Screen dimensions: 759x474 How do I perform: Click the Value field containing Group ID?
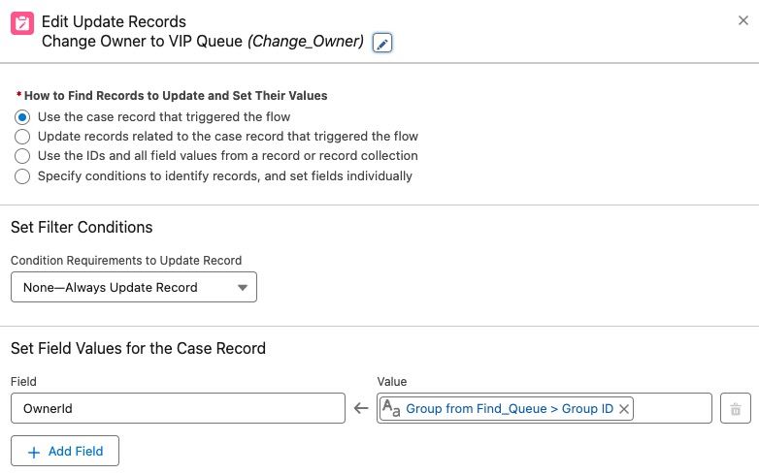tap(544, 408)
